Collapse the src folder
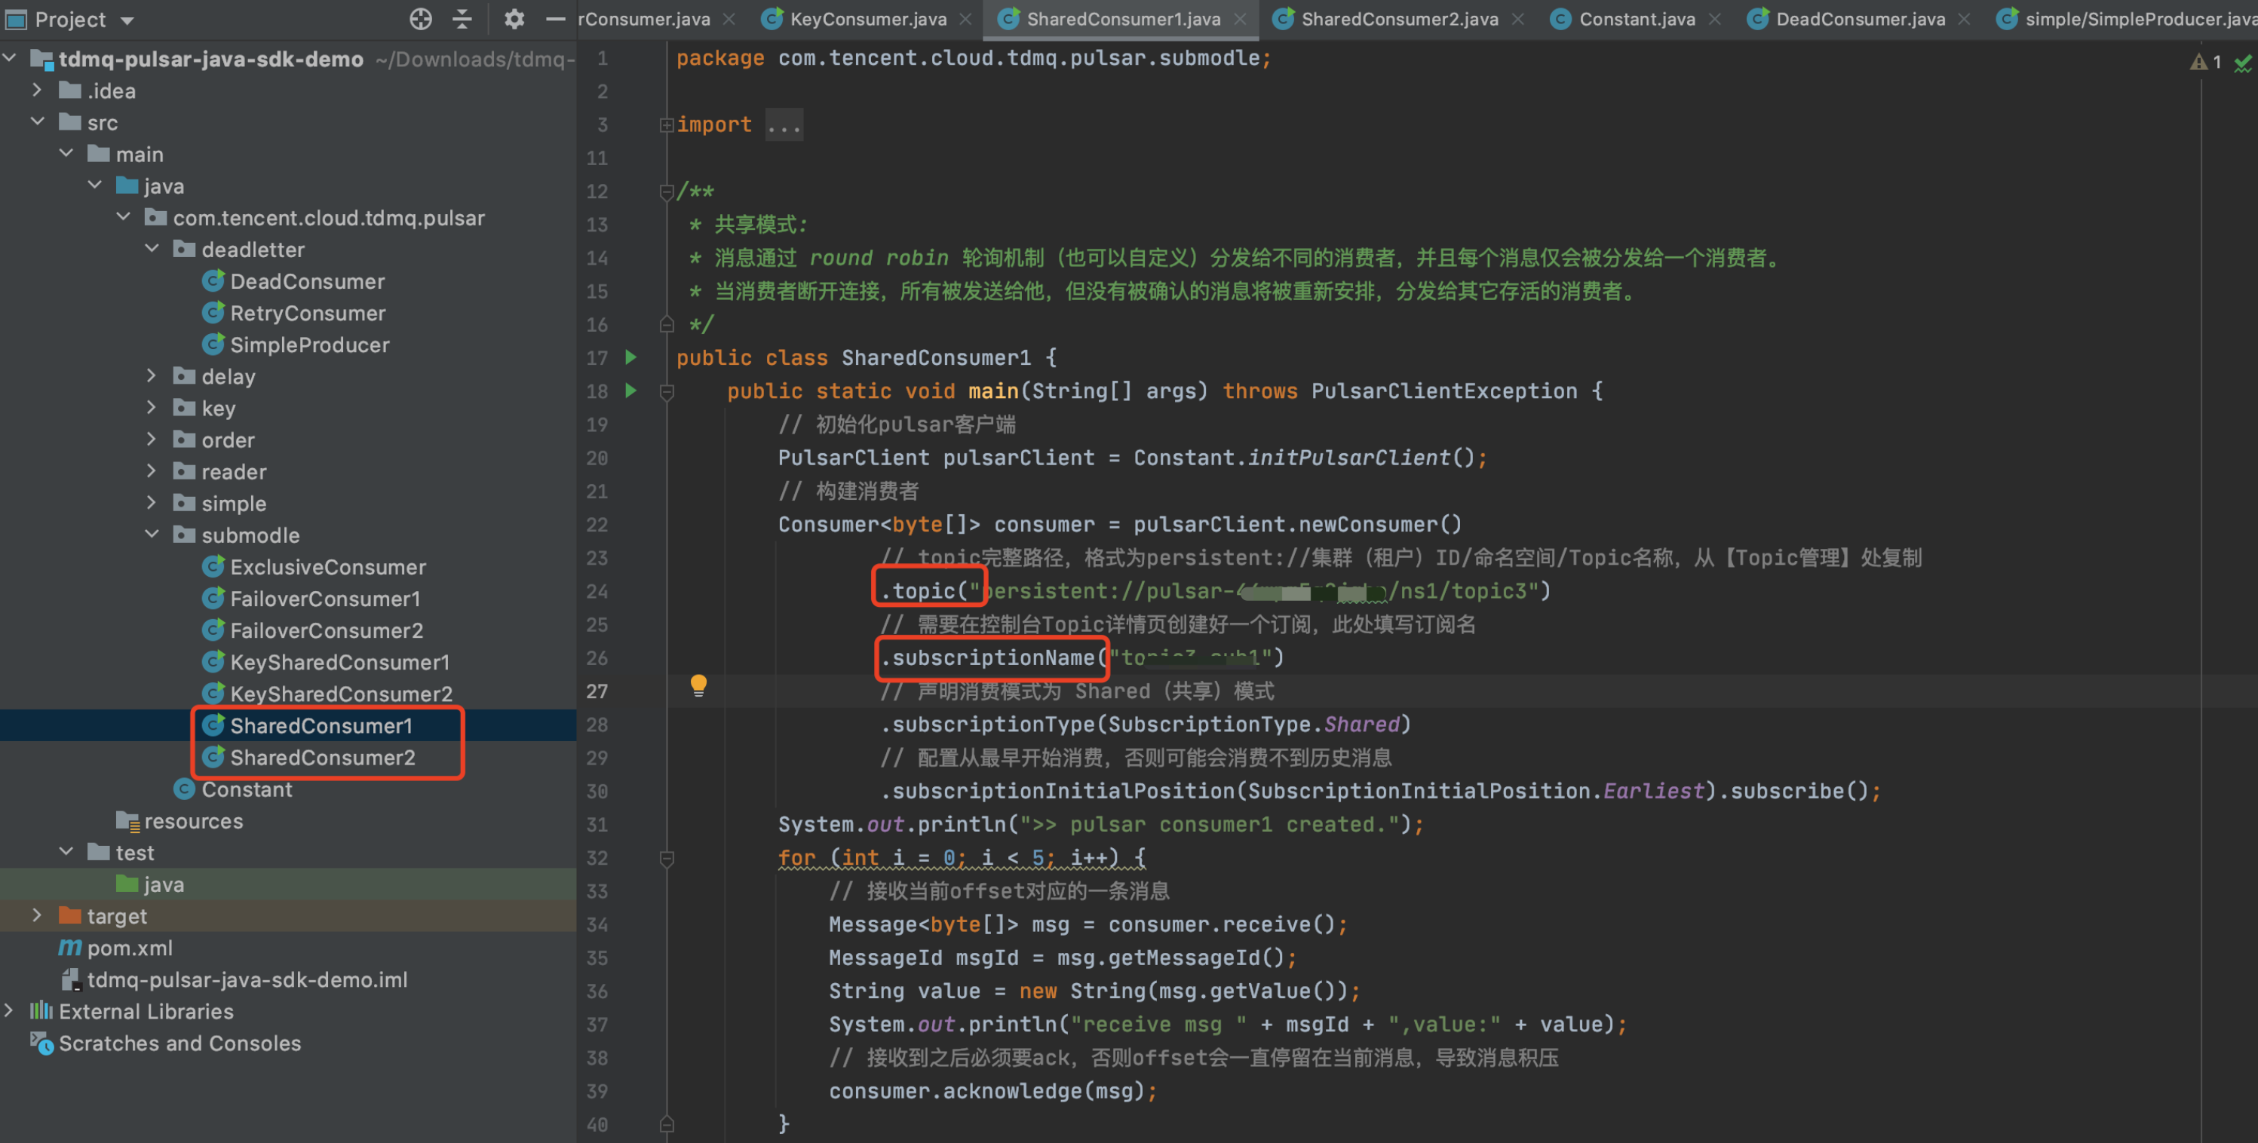2258x1143 pixels. pyautogui.click(x=37, y=121)
